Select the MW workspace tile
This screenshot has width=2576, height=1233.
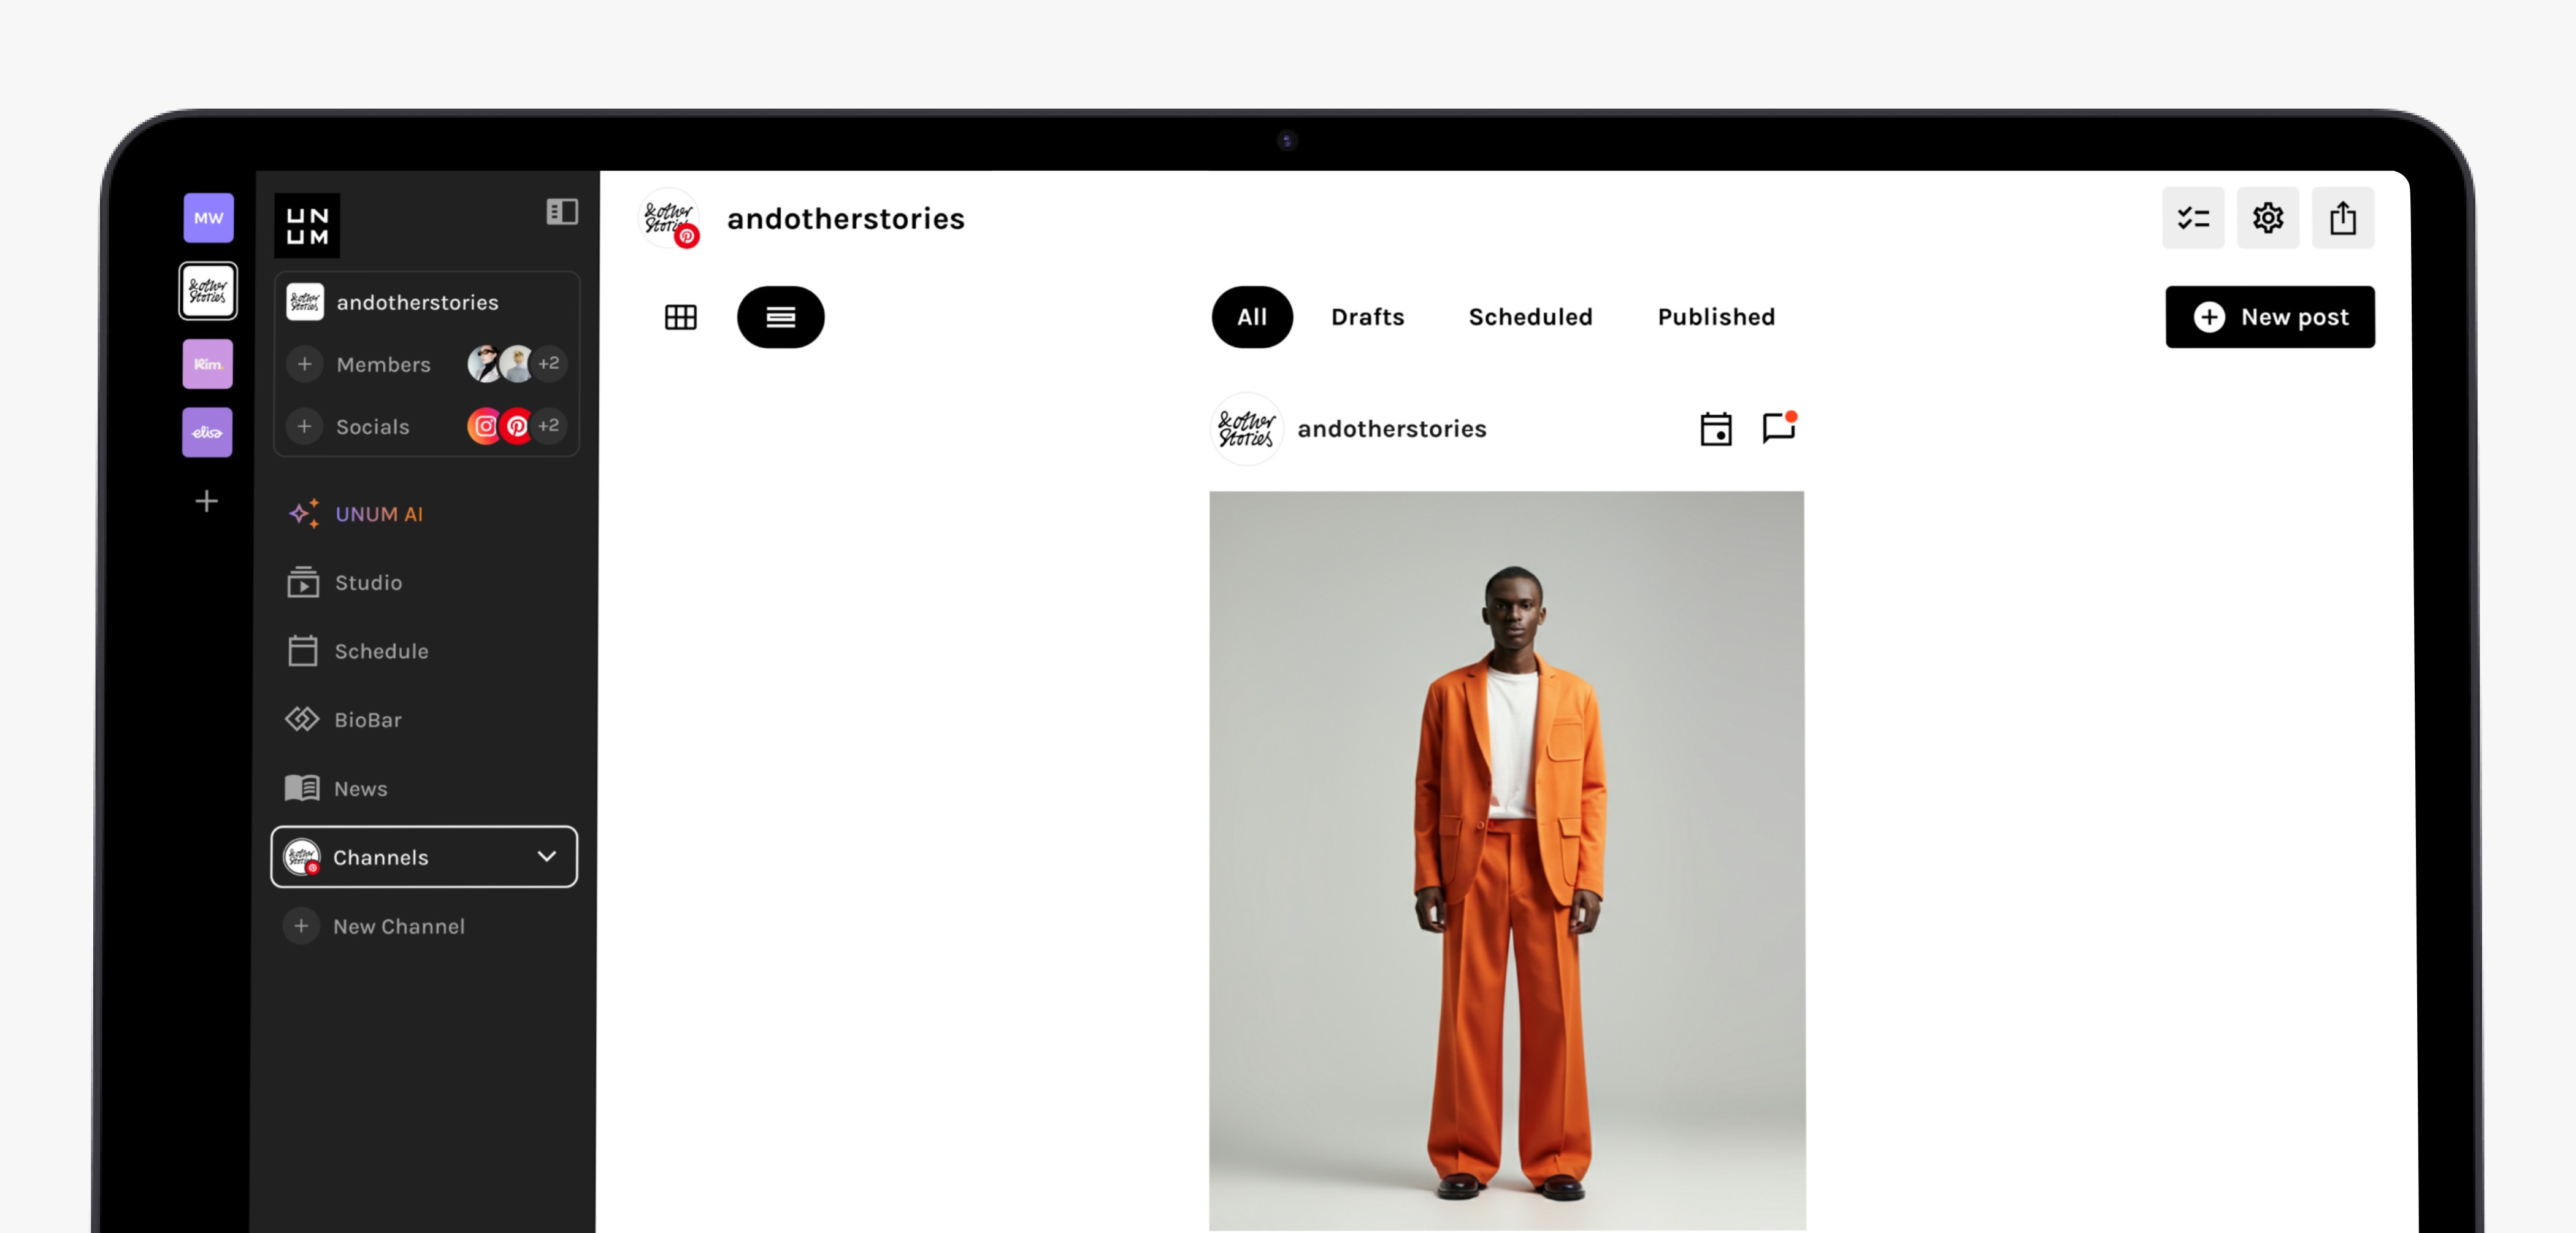(208, 217)
